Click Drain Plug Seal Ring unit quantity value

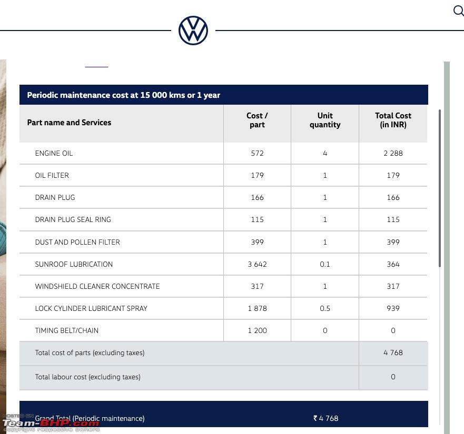pyautogui.click(x=325, y=220)
